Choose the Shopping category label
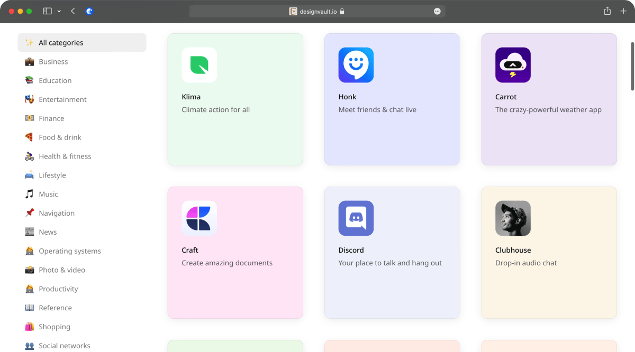The height and width of the screenshot is (352, 635). [x=55, y=327]
